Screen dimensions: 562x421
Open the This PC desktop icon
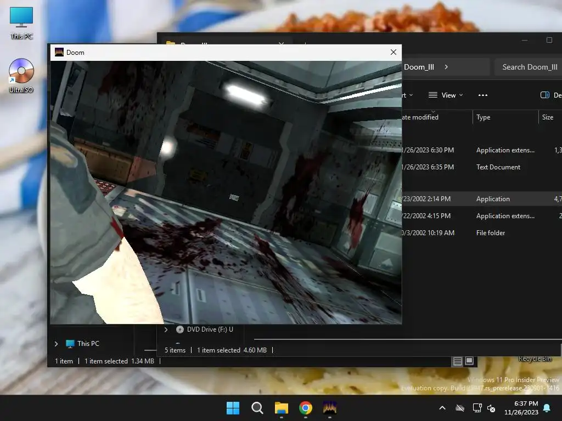pyautogui.click(x=21, y=23)
